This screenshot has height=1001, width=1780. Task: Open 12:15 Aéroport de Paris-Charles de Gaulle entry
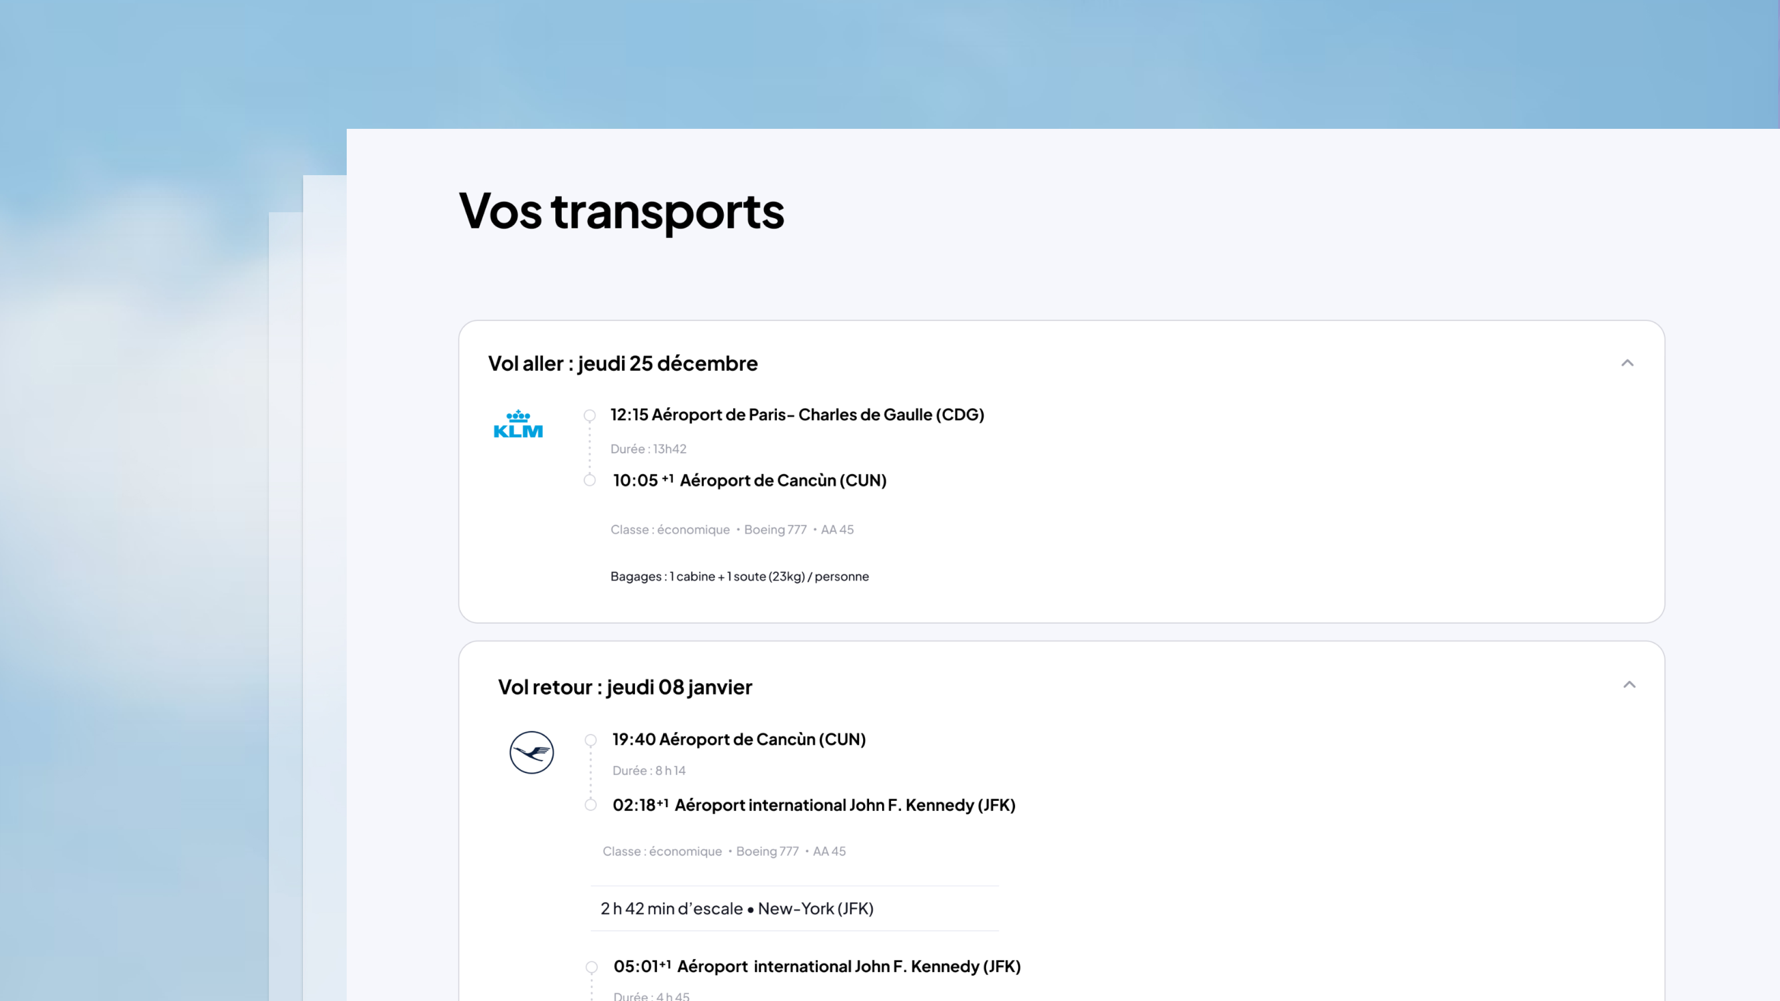(x=797, y=414)
